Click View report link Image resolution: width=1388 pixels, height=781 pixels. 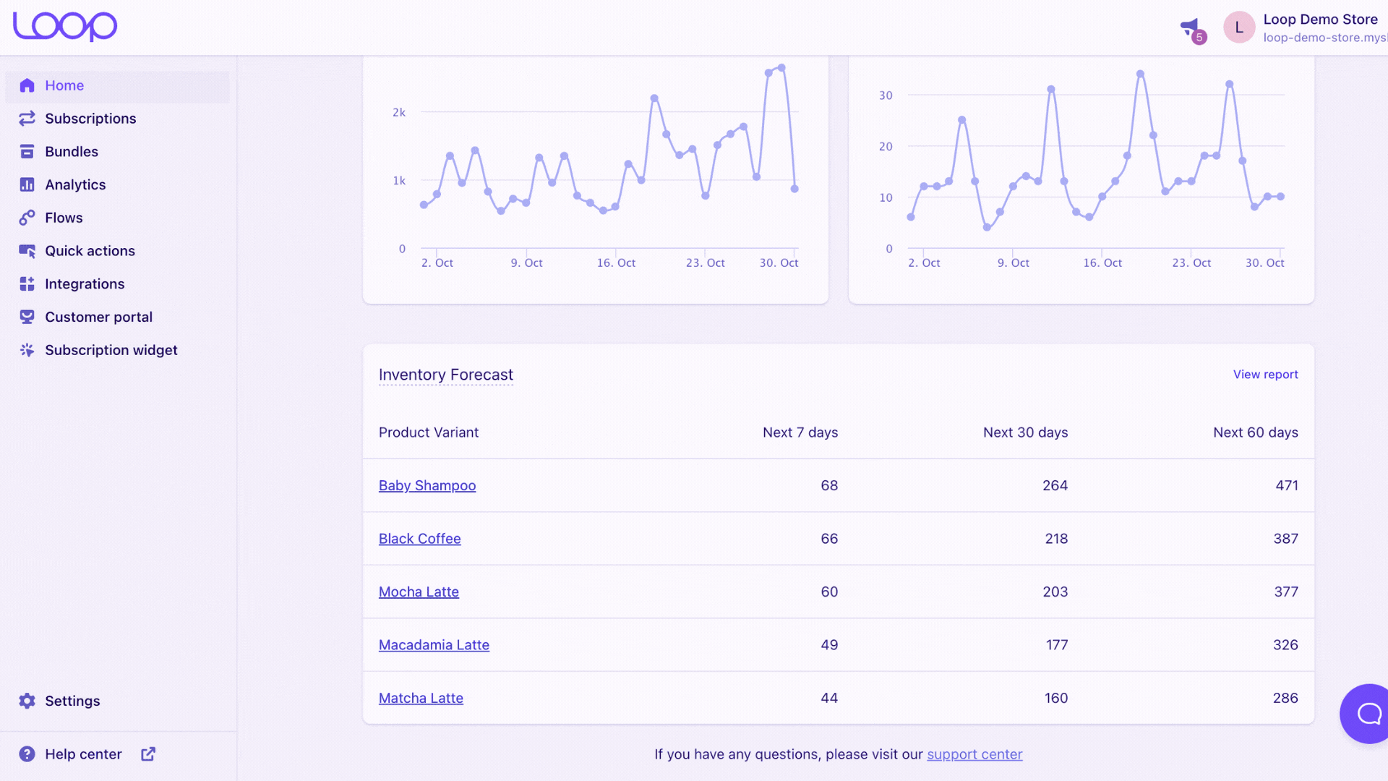tap(1265, 375)
